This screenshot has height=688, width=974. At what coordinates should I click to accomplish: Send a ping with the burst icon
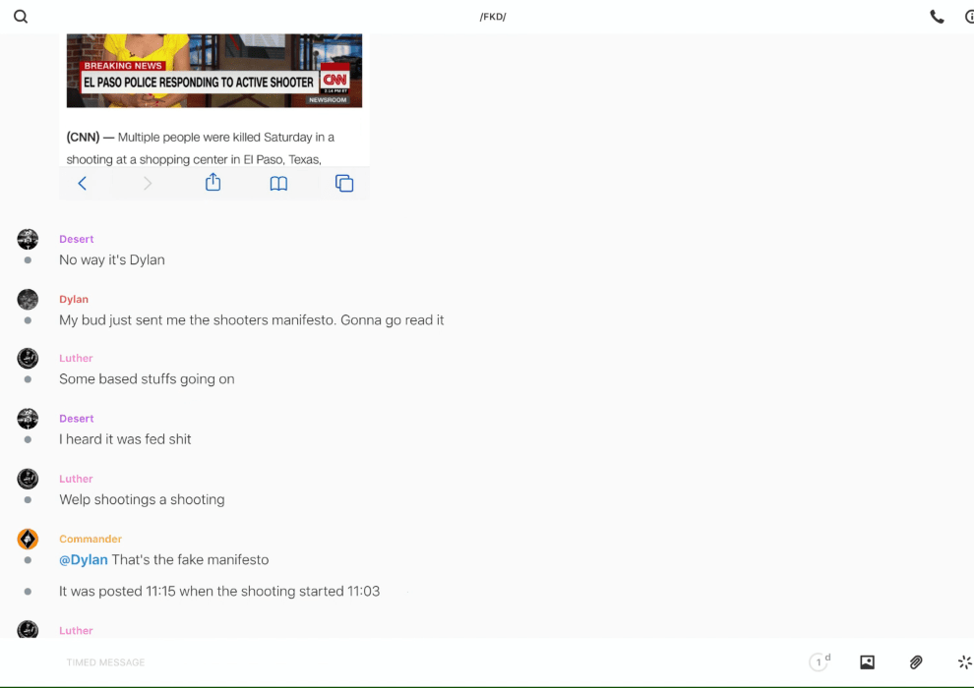click(x=964, y=662)
